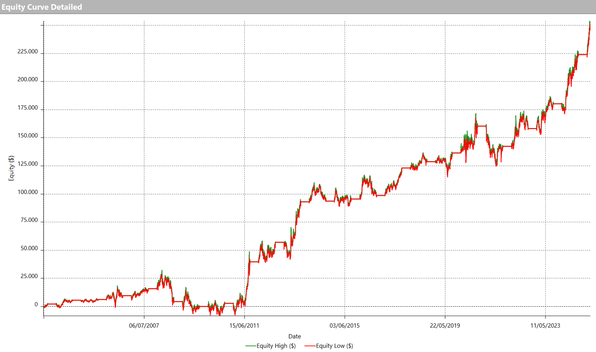Image resolution: width=596 pixels, height=352 pixels.
Task: Click the green Equity High legend line
Action: coord(251,346)
